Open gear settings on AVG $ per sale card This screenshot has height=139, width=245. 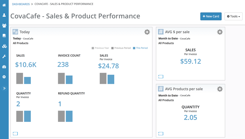(x=220, y=32)
